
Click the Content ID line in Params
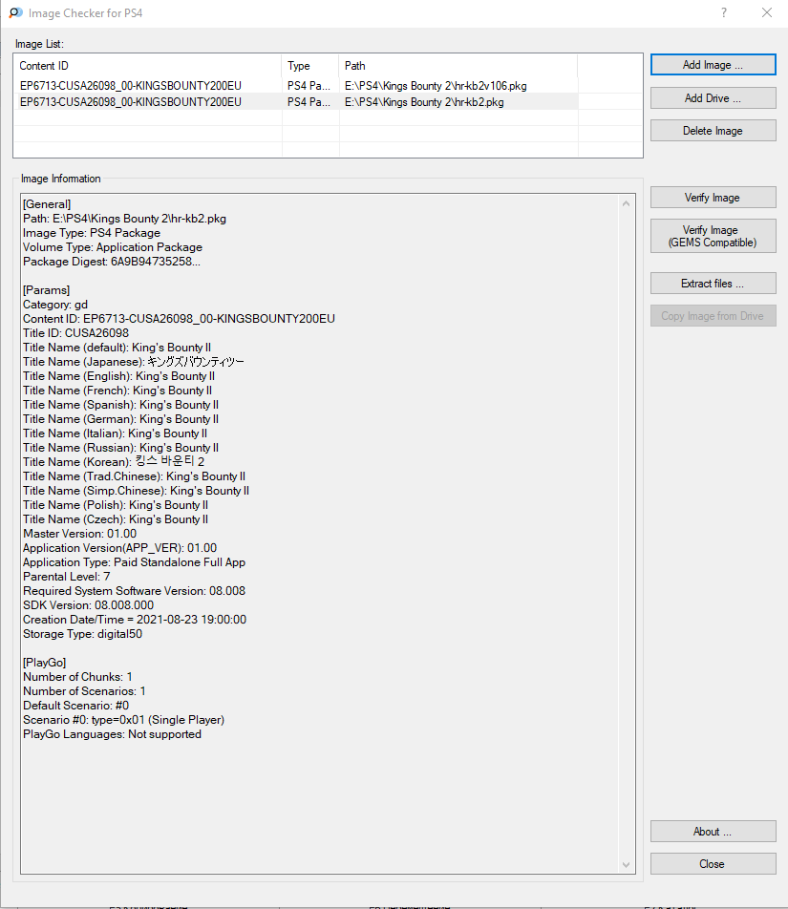click(180, 319)
